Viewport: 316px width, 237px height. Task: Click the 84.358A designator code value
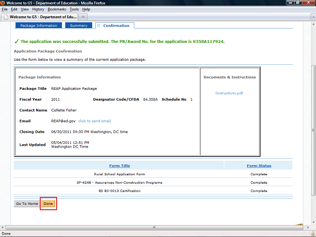(x=150, y=99)
